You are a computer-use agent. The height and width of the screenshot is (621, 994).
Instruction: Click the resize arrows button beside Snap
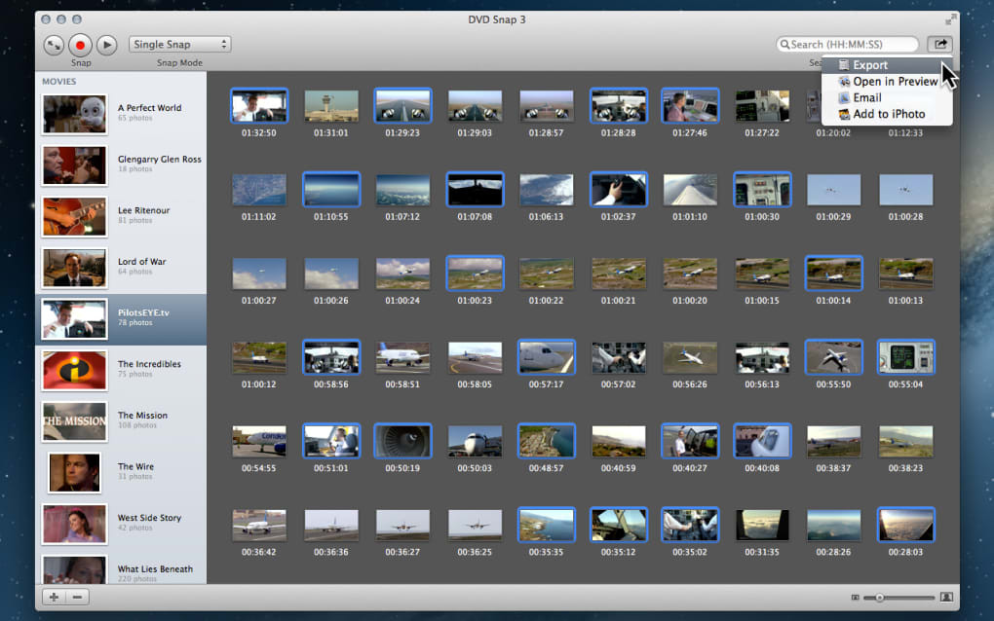(x=55, y=45)
